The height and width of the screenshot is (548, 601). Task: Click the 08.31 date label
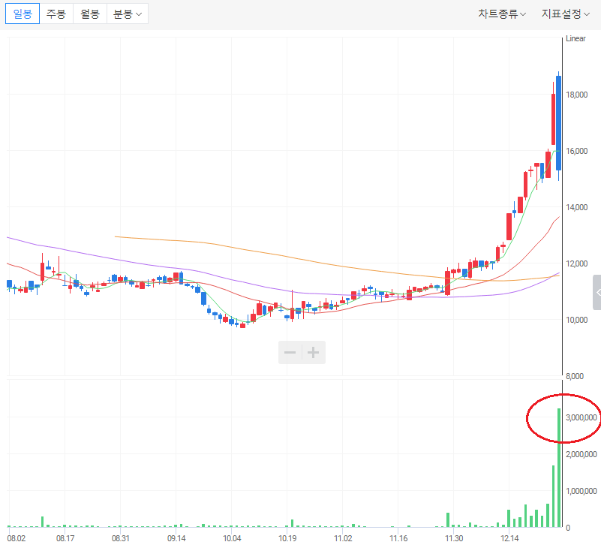pyautogui.click(x=120, y=538)
